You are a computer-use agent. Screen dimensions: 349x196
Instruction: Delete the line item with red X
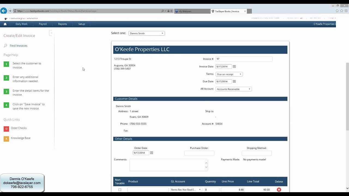[x=279, y=190]
